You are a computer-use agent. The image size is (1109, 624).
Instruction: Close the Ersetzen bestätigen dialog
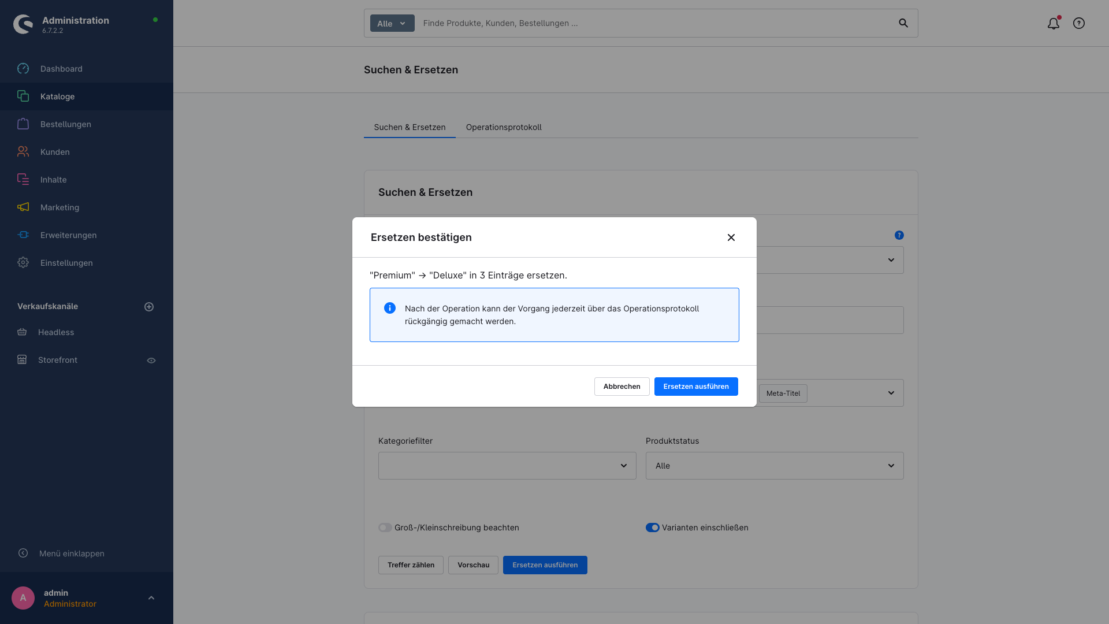coord(731,237)
